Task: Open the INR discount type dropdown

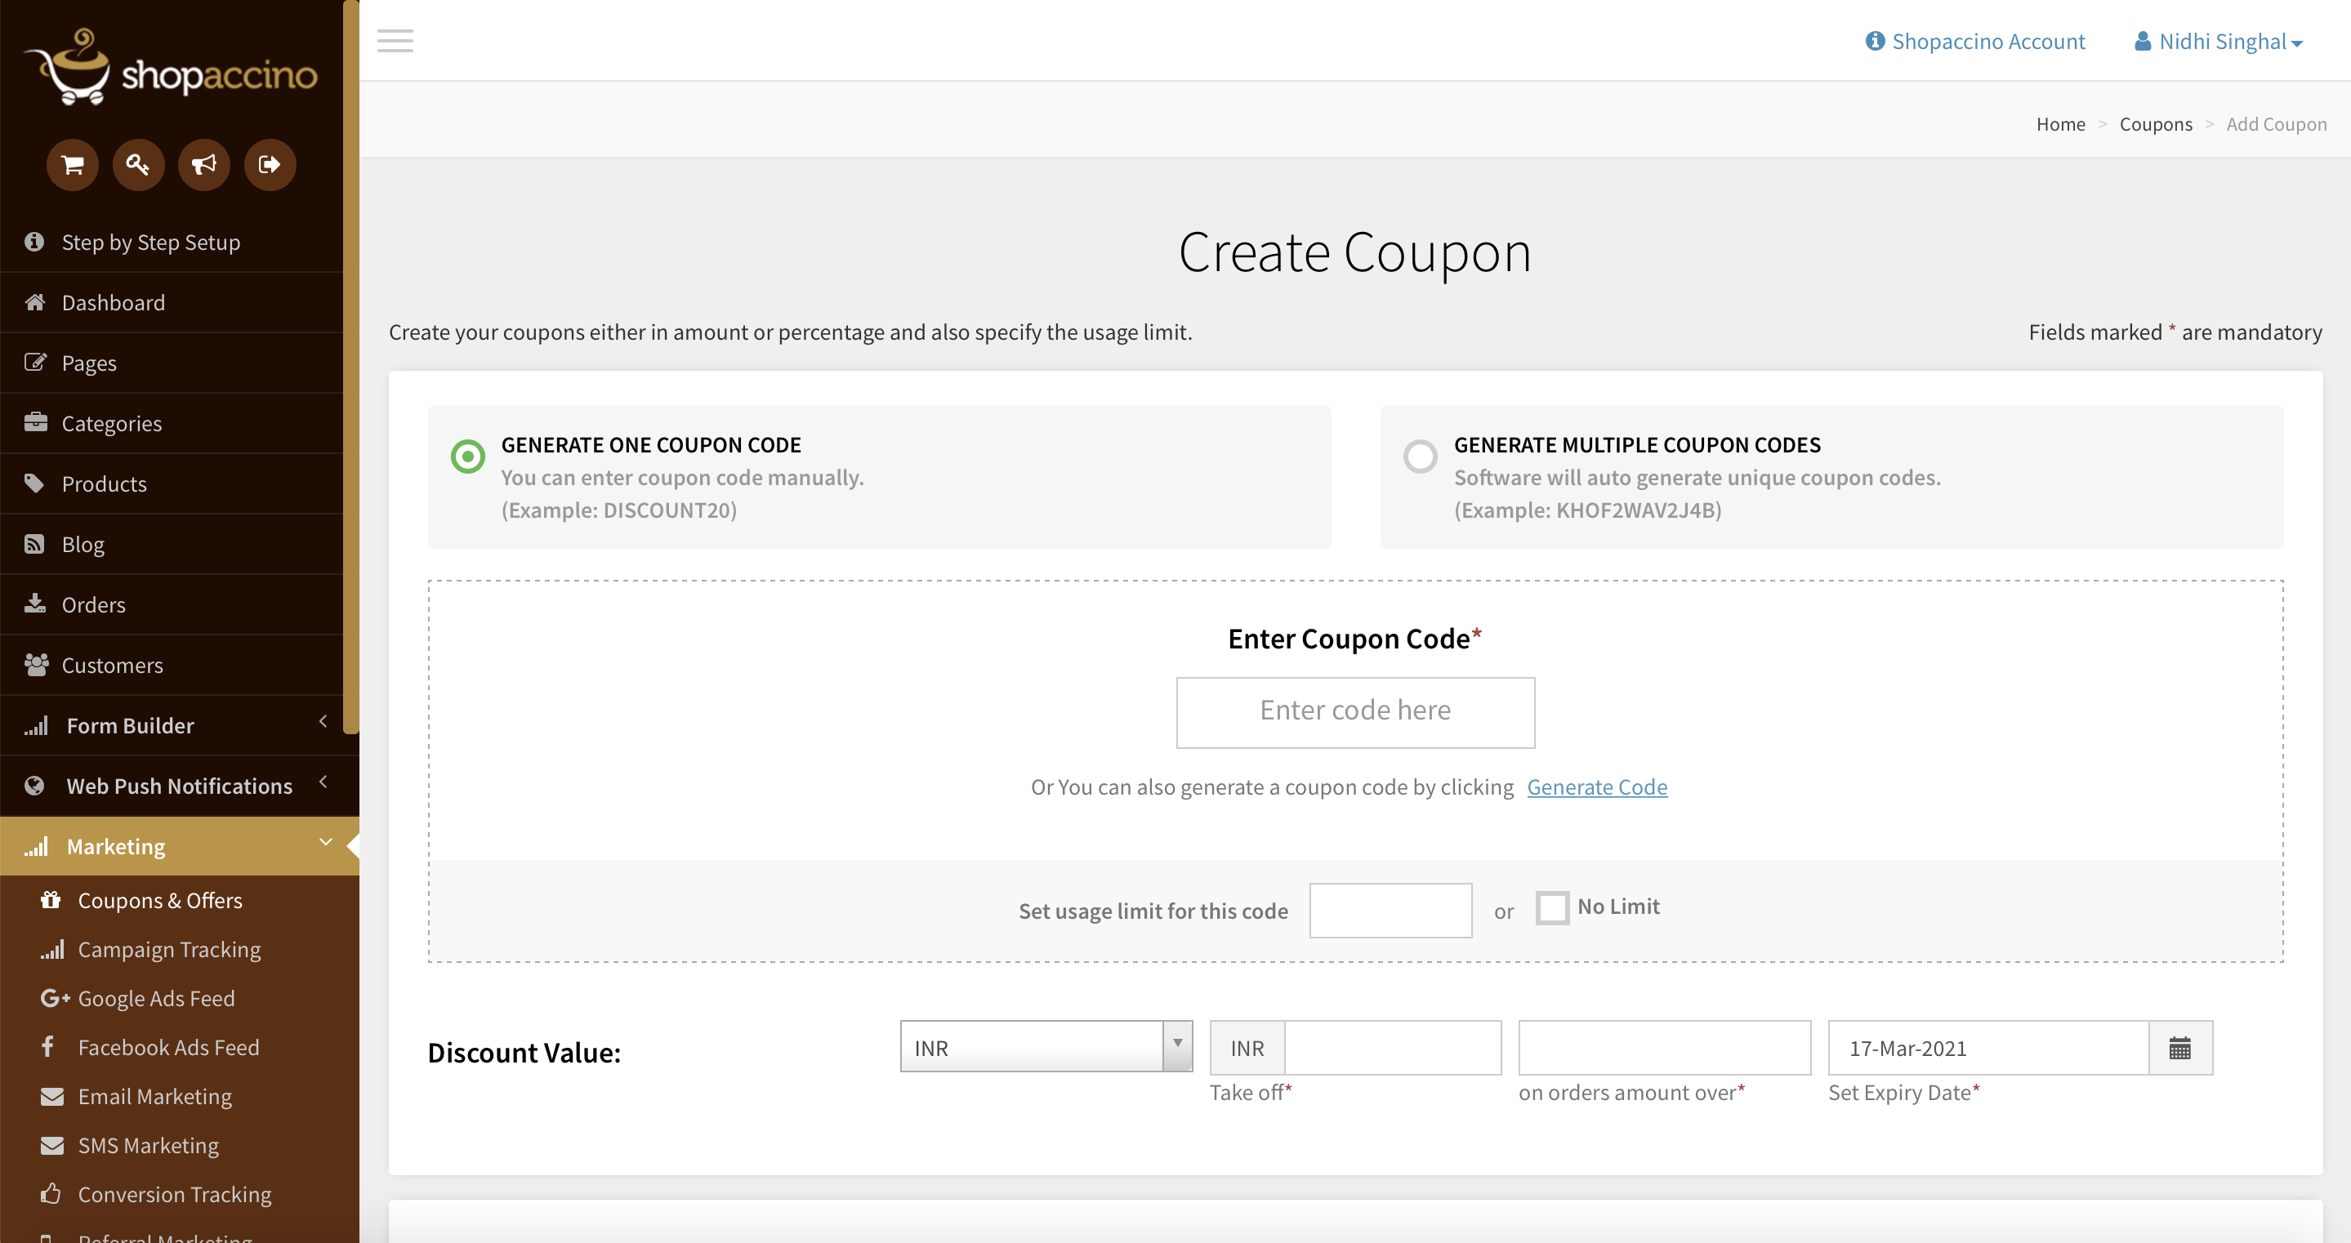Action: [1046, 1047]
